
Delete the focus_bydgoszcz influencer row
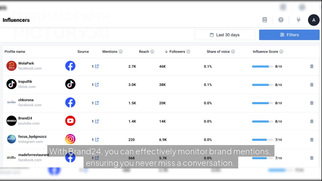312,140
